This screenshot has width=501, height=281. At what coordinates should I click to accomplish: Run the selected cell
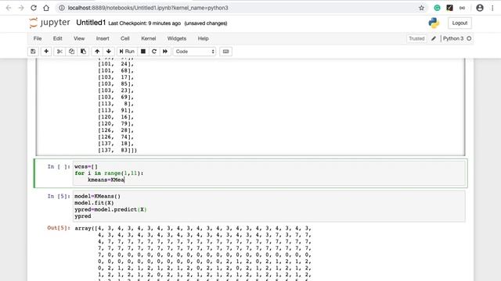(127, 52)
